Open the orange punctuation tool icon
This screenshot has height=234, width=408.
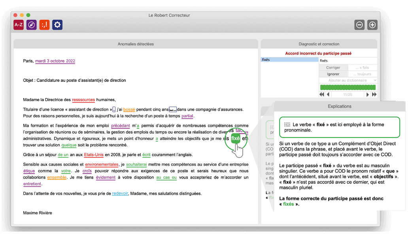pos(45,25)
